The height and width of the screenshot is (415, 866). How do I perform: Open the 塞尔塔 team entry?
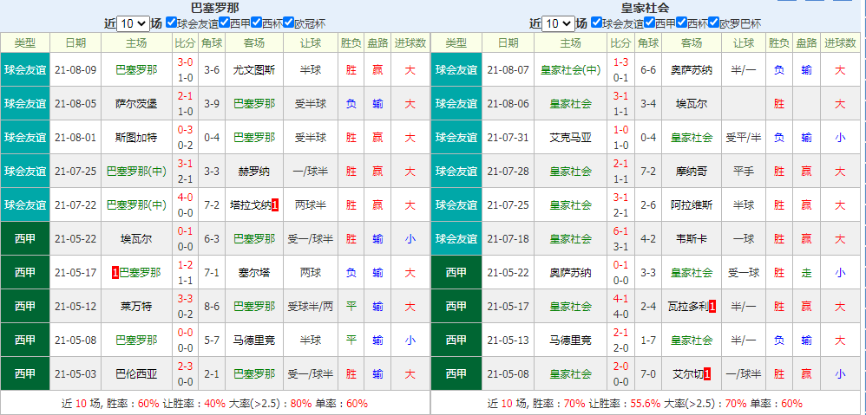254,273
